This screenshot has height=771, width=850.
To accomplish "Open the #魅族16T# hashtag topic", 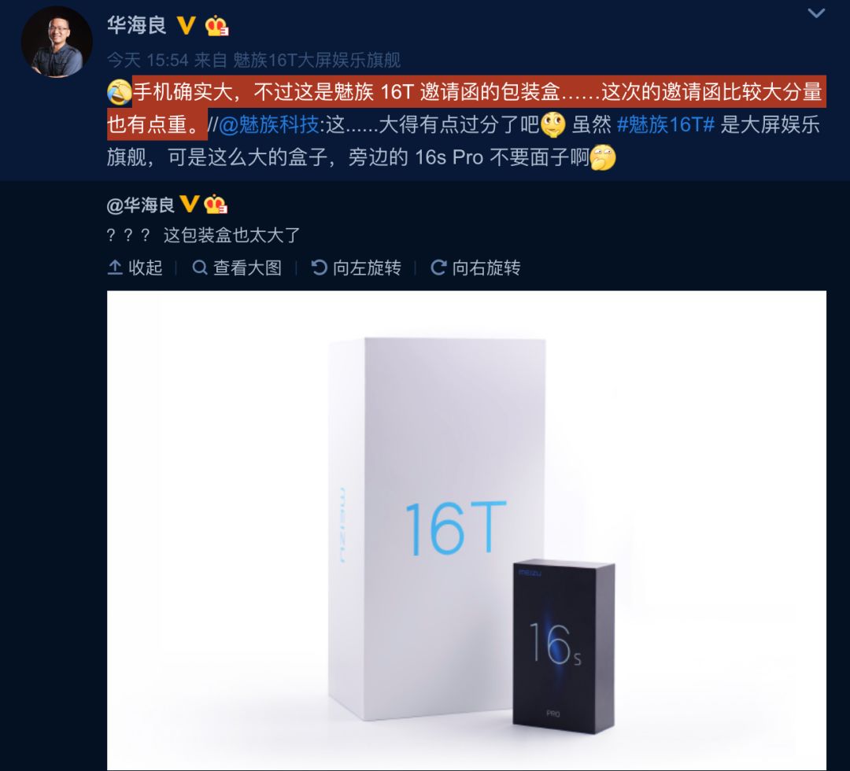I will 666,124.
